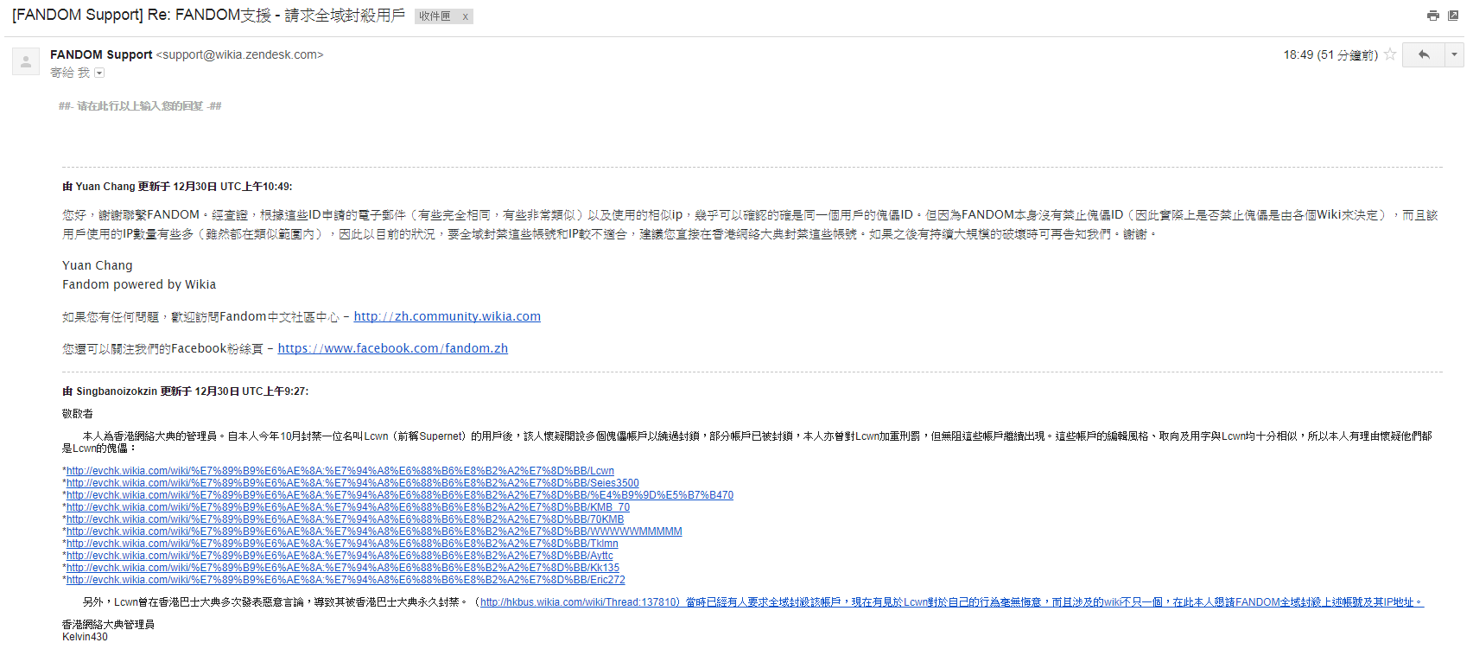The height and width of the screenshot is (649, 1473).
Task: Open the wiki link ending in KMB_70
Action: (x=348, y=507)
